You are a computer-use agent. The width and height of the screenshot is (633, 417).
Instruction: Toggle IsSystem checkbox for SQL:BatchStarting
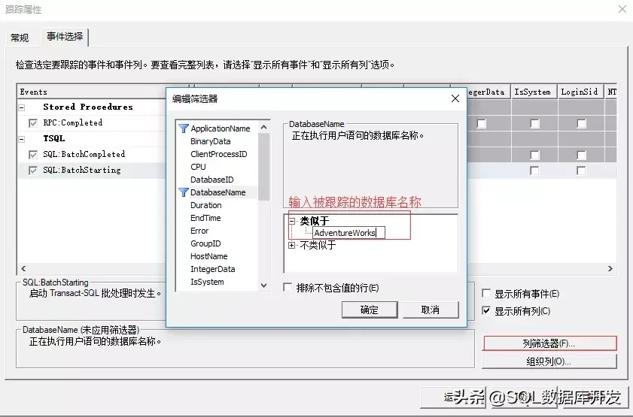534,171
